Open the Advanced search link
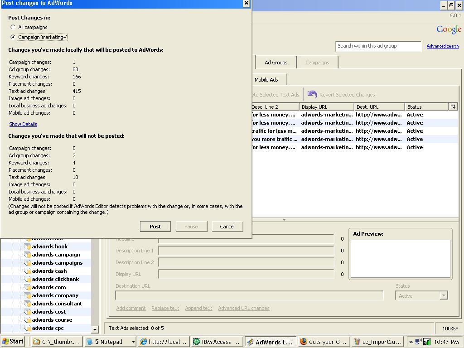Image resolution: width=464 pixels, height=348 pixels. click(443, 46)
